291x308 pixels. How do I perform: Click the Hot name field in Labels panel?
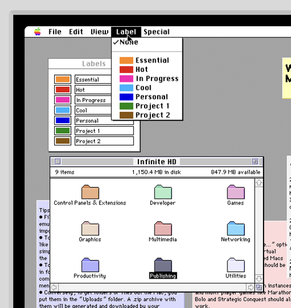93,89
